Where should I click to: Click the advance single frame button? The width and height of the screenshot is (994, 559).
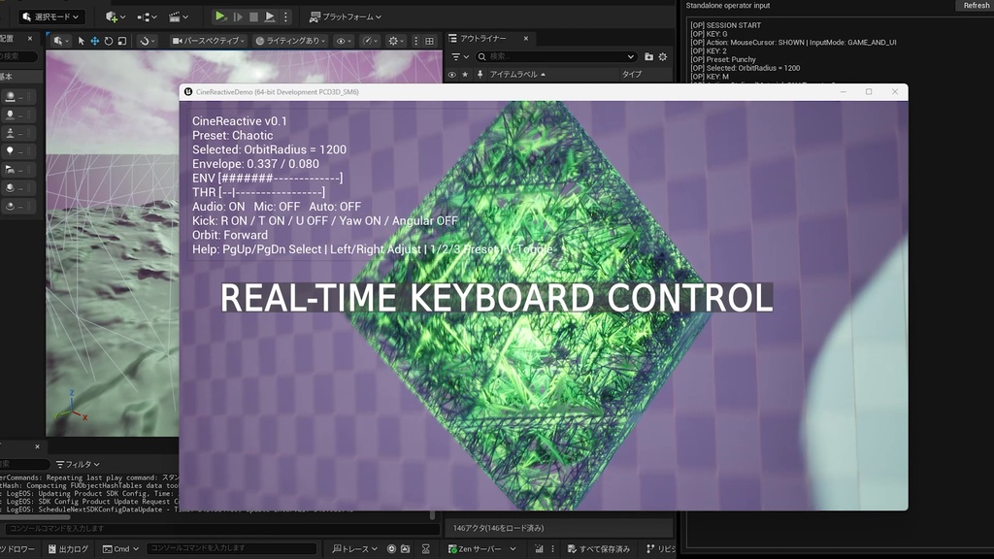tap(238, 16)
